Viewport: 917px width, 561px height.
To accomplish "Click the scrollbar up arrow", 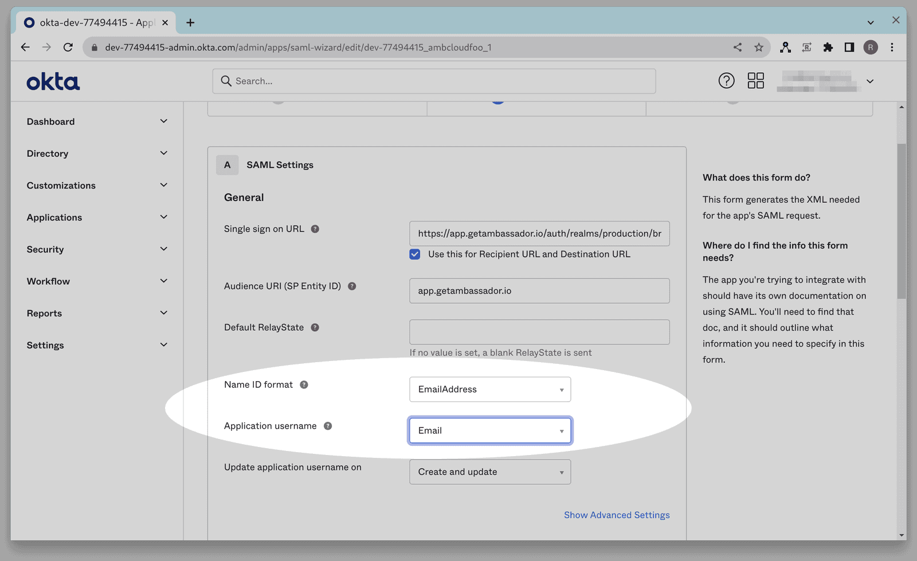I will pos(902,107).
